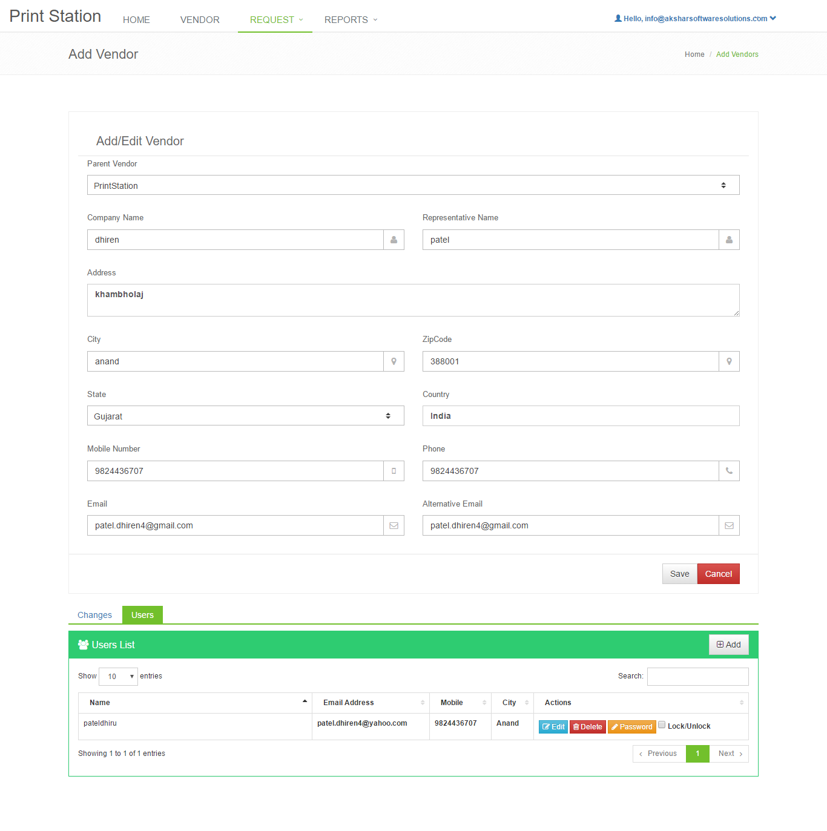Open the Show entries count dropdown

pyautogui.click(x=118, y=676)
